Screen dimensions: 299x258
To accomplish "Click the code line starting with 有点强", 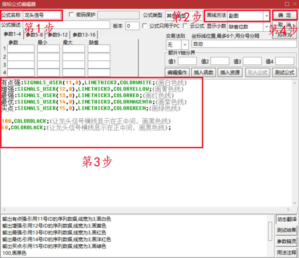I will (x=94, y=83).
